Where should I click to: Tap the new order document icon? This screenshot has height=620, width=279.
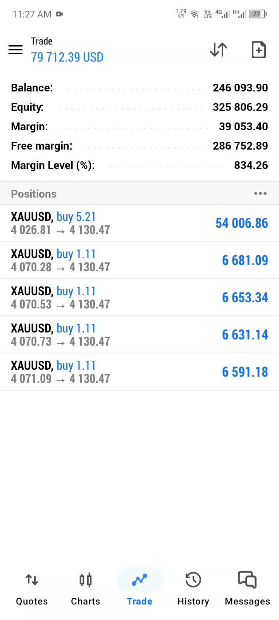coord(259,50)
